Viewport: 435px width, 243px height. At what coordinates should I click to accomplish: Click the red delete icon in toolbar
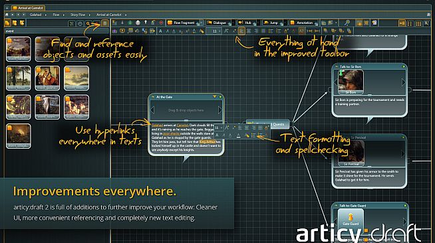tap(161, 23)
